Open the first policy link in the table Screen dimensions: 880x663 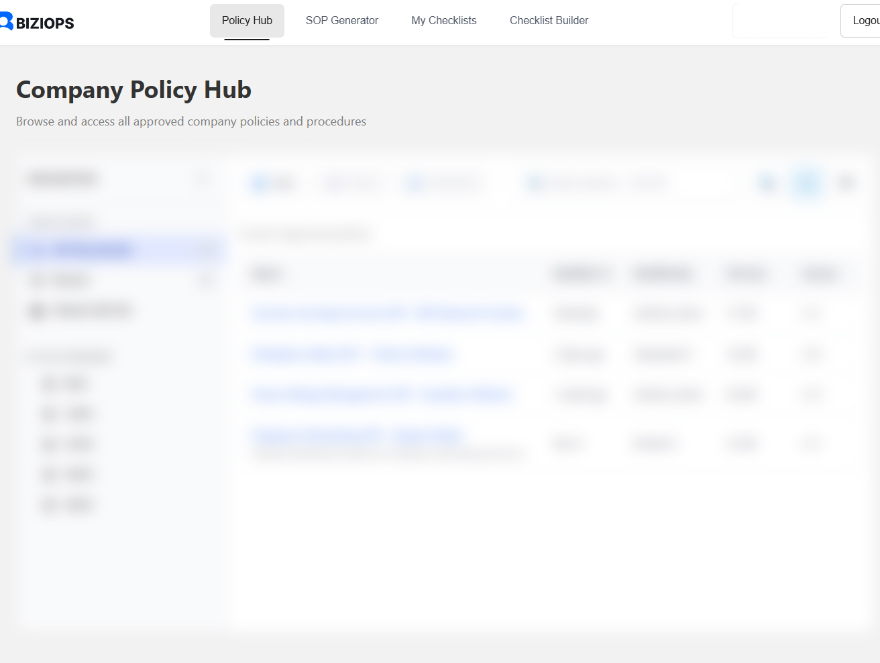pyautogui.click(x=388, y=313)
